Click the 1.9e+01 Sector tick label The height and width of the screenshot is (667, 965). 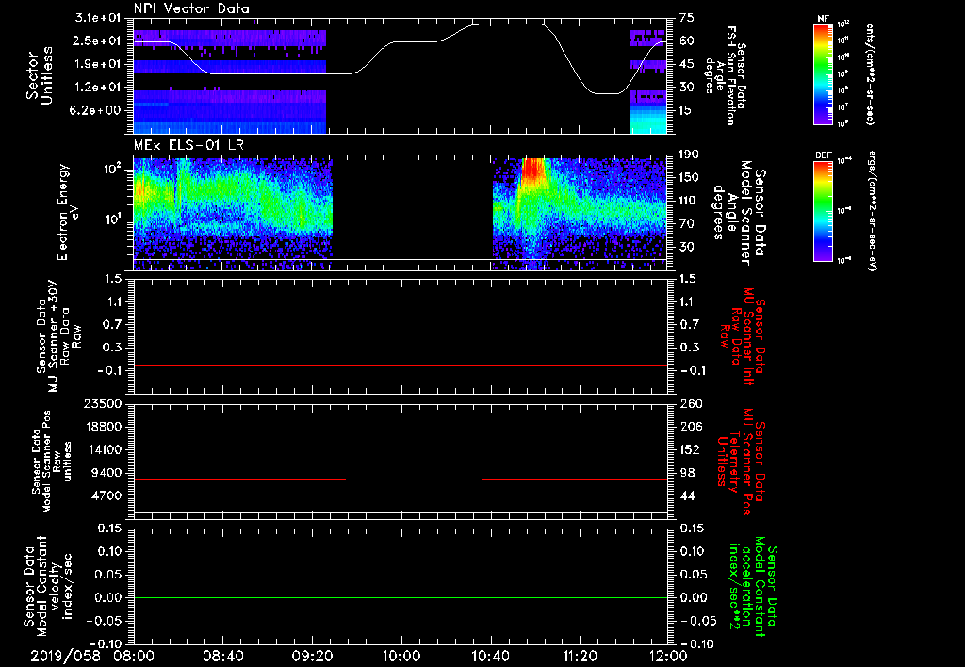tap(96, 64)
